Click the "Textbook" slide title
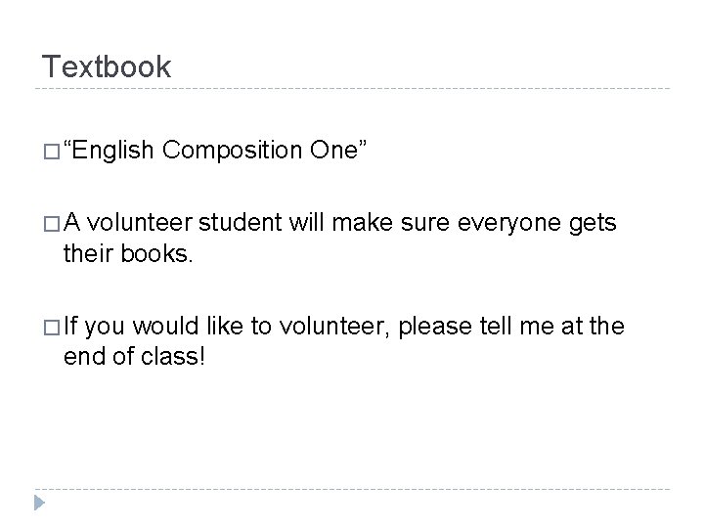 point(106,66)
